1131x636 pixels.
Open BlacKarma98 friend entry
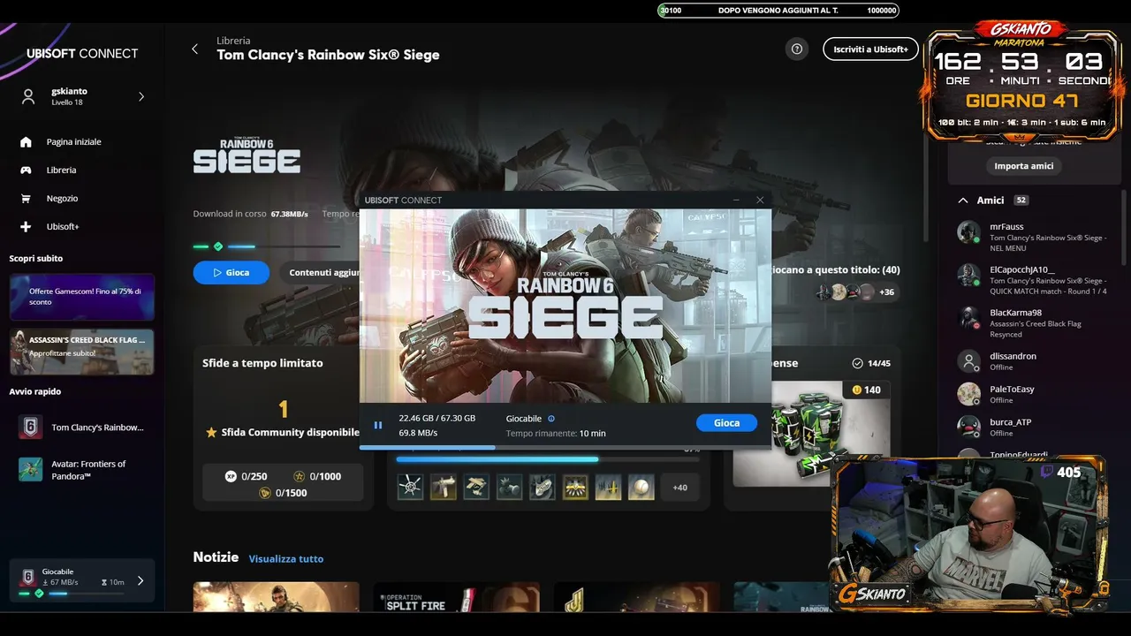tap(1032, 322)
